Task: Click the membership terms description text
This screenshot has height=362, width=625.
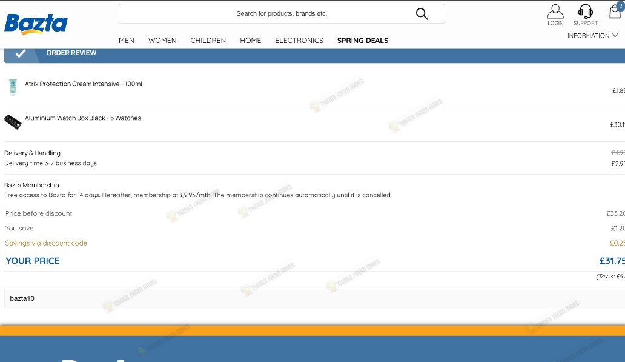Action: click(x=197, y=195)
